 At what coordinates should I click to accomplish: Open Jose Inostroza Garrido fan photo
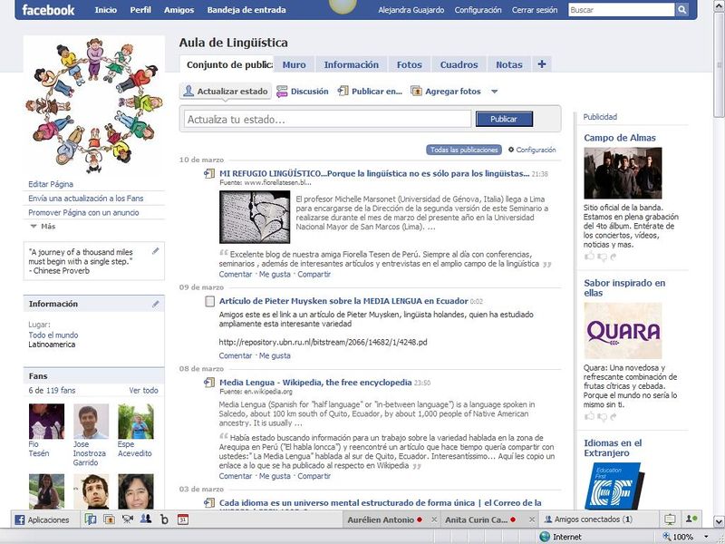click(x=92, y=421)
